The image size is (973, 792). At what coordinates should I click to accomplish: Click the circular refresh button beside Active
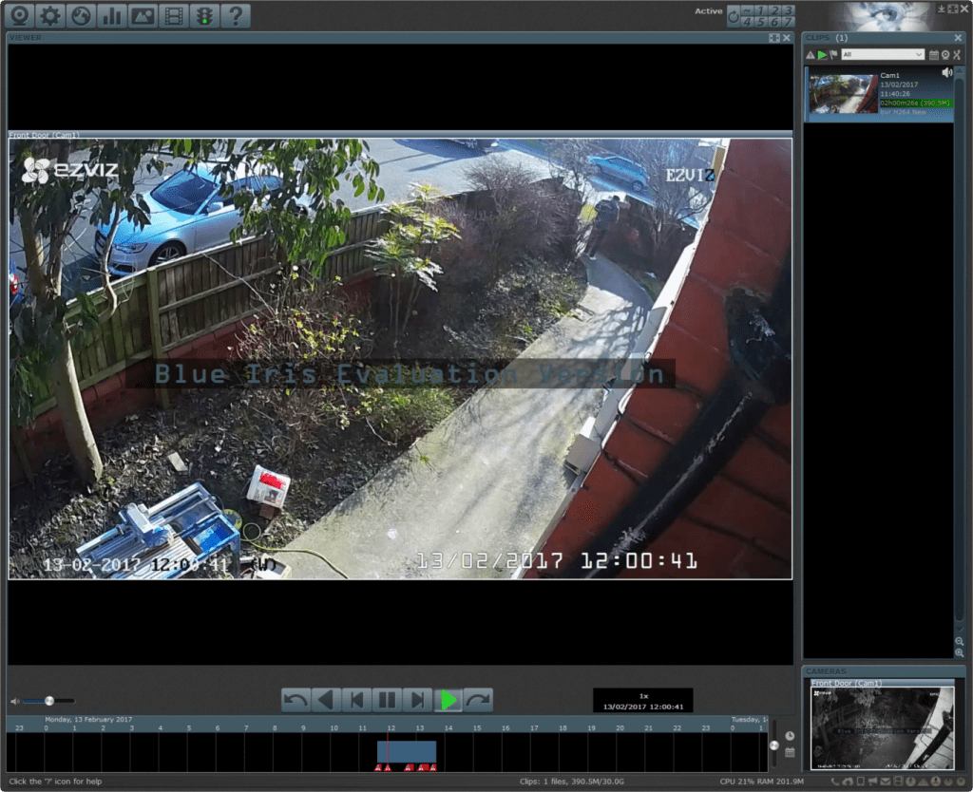pyautogui.click(x=734, y=16)
